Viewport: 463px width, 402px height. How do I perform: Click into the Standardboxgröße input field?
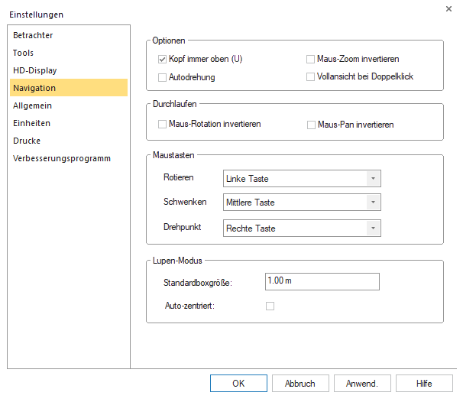click(x=322, y=281)
